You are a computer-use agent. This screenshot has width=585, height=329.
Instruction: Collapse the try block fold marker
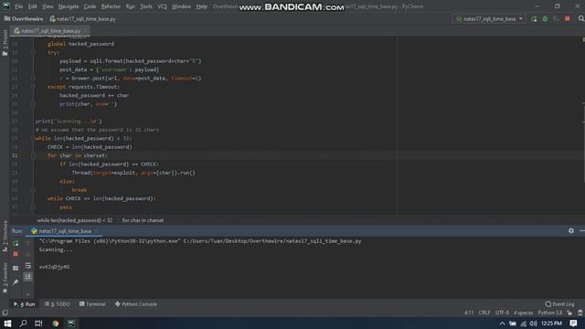[x=33, y=53]
